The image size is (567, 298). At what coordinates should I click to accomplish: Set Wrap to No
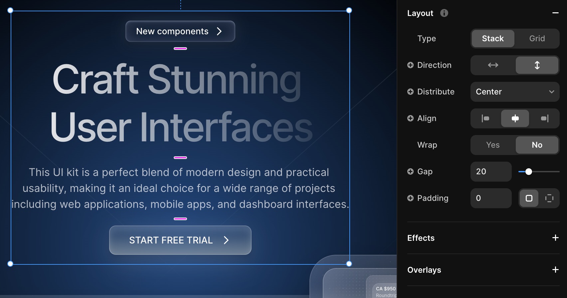point(537,145)
